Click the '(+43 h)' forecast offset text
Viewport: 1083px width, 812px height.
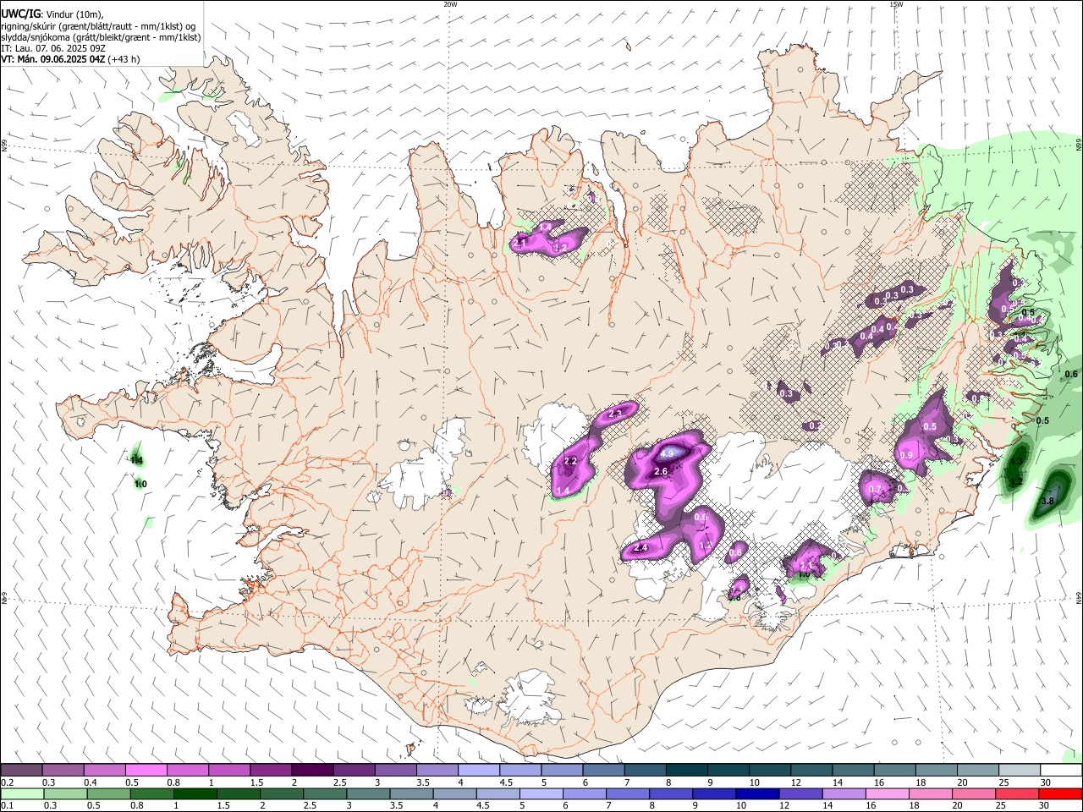point(124,59)
